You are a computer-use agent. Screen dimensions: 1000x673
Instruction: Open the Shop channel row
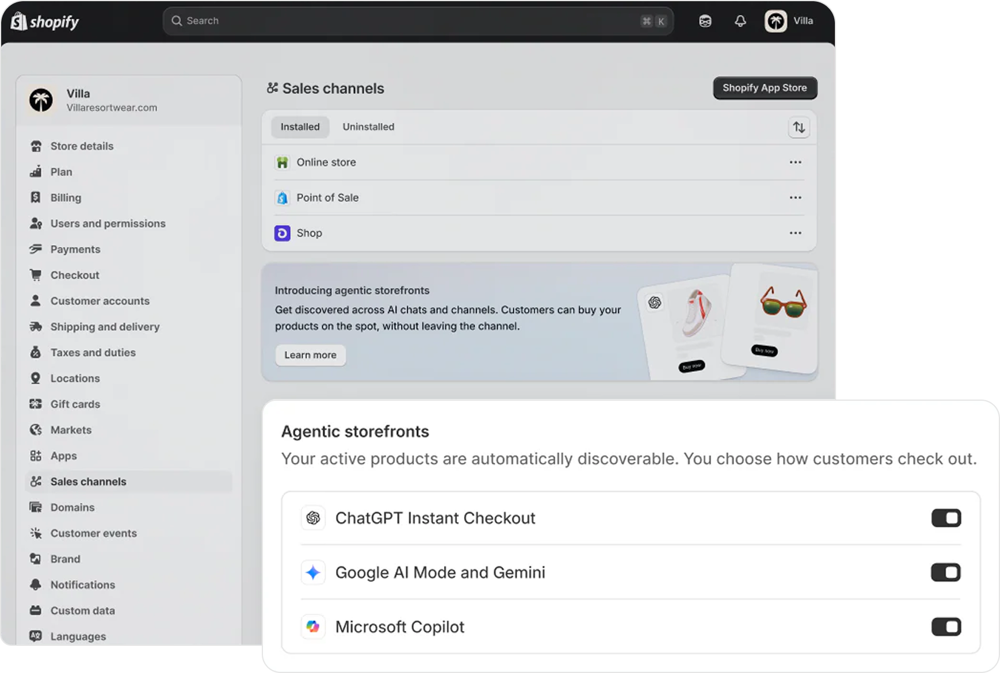coord(539,233)
